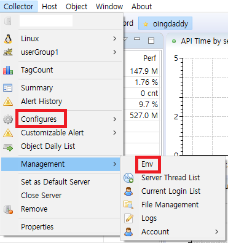Click the star icon on oingdaddy tab
This screenshot has height=243, width=228.
tap(146, 24)
